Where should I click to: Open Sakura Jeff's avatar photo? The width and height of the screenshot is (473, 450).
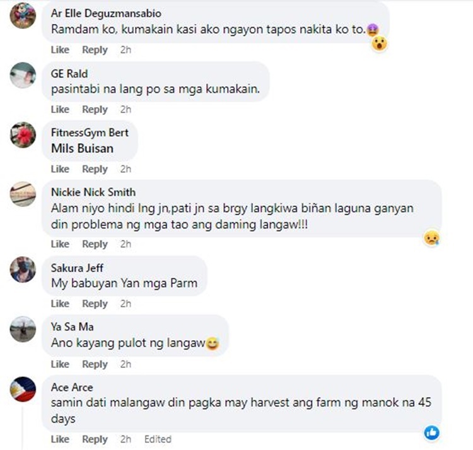tap(23, 269)
